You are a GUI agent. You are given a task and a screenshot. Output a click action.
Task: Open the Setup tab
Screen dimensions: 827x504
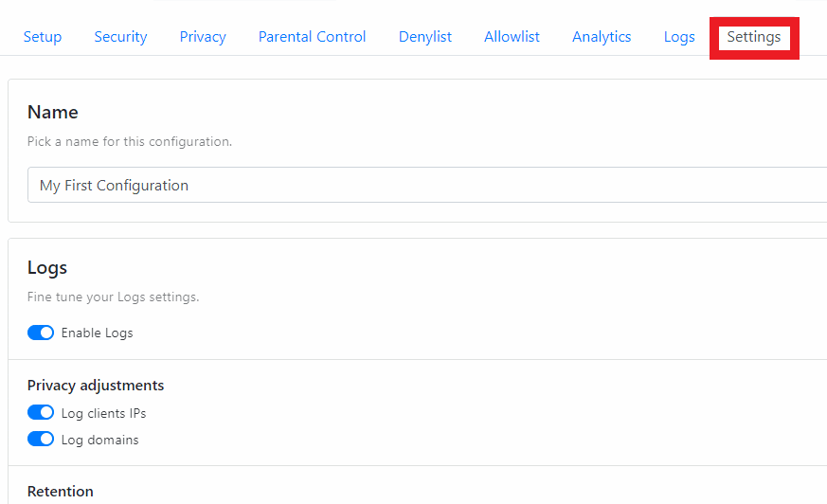click(x=43, y=37)
